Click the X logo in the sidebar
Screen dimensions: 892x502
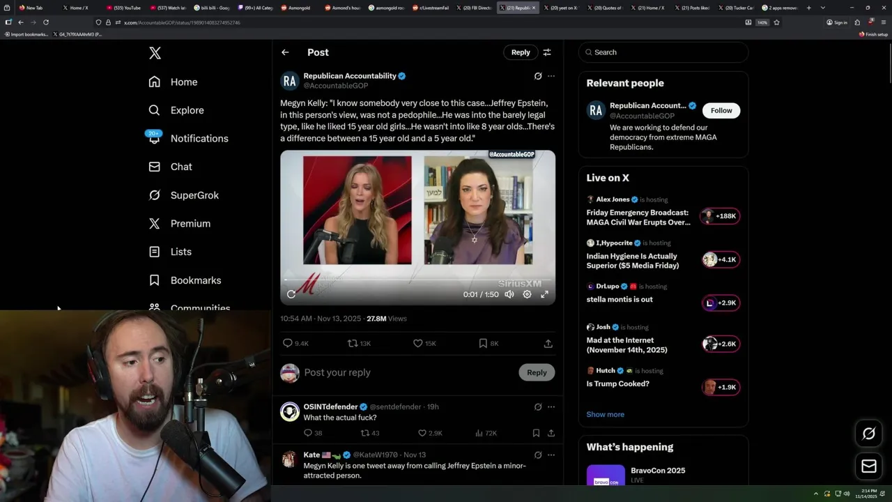click(155, 53)
